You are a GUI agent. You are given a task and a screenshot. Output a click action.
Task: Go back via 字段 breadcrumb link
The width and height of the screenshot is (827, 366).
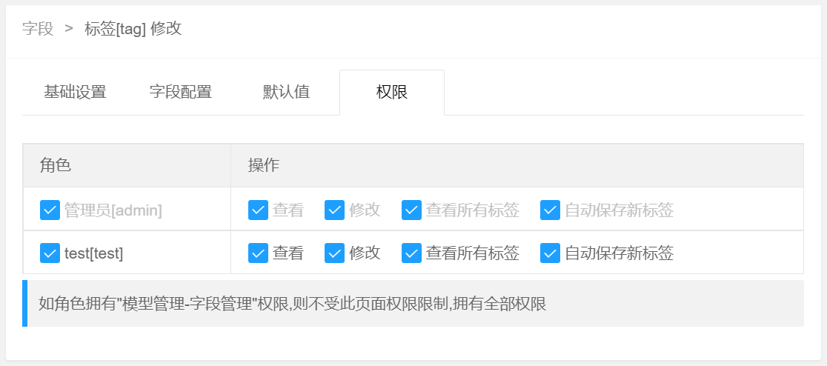(x=38, y=28)
